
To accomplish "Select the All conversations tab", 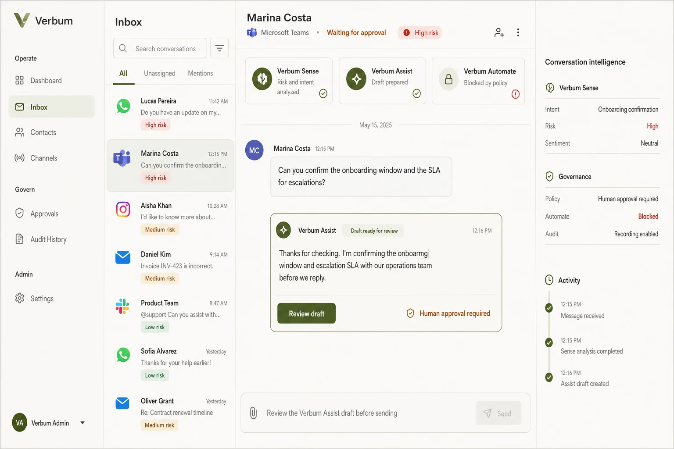I will [123, 73].
